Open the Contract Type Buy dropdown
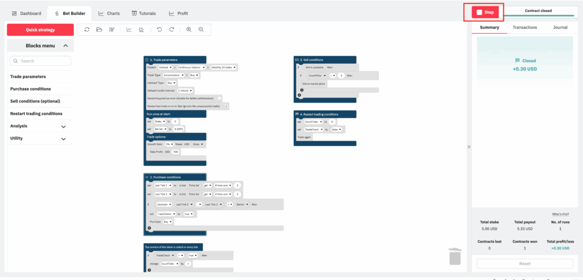583x280 pixels. 170,83
